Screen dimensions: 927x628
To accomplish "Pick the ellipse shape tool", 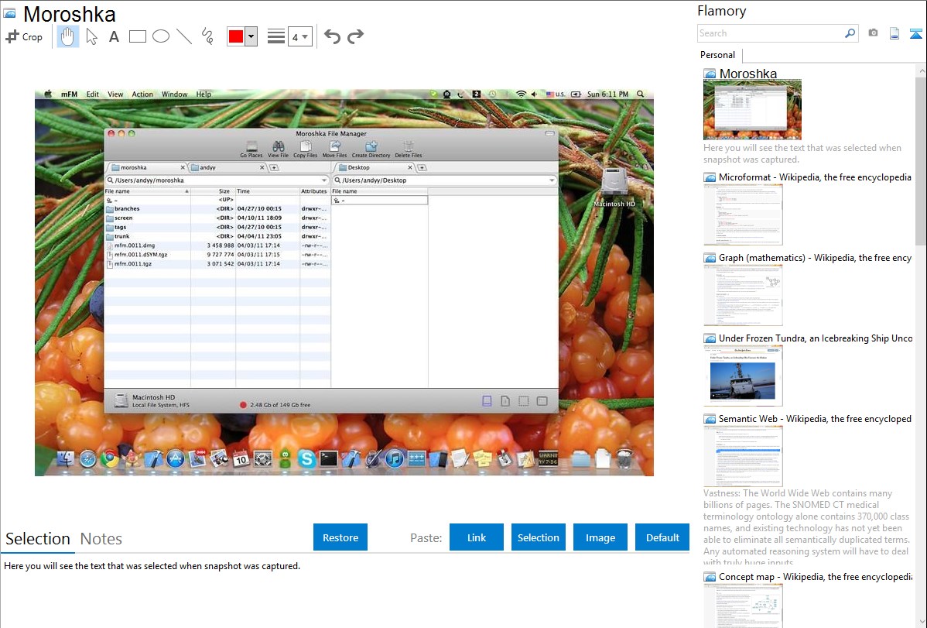I will [160, 36].
